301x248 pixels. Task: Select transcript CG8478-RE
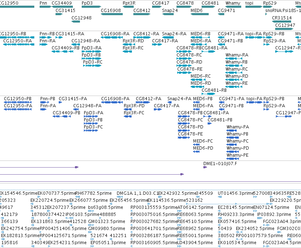coord(190,69)
